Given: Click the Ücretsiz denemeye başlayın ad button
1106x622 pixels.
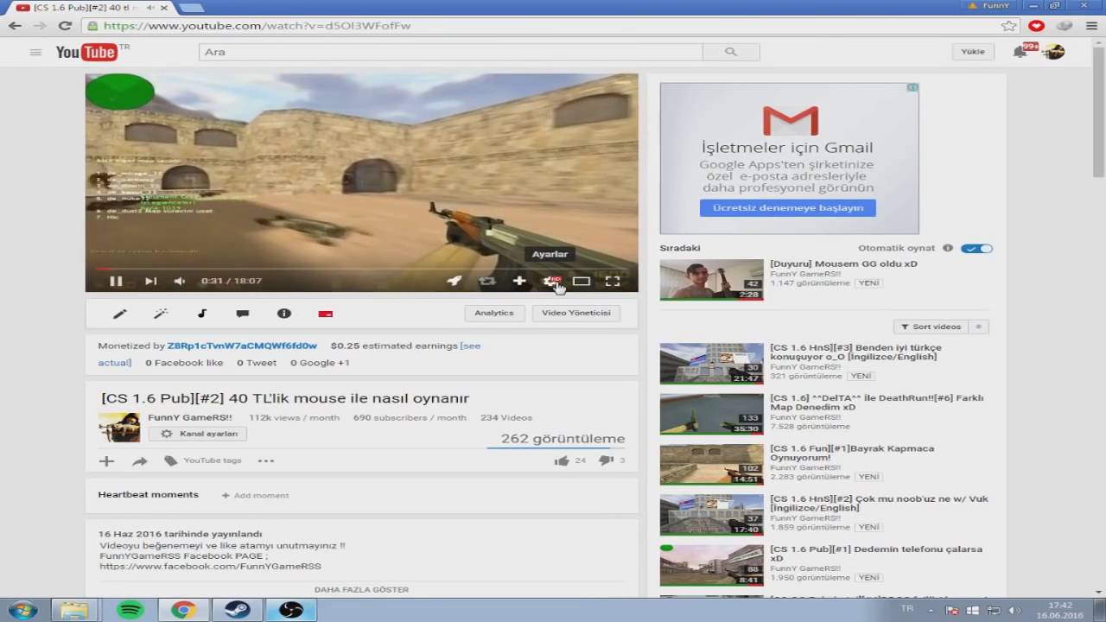Looking at the screenshot, I should [788, 208].
